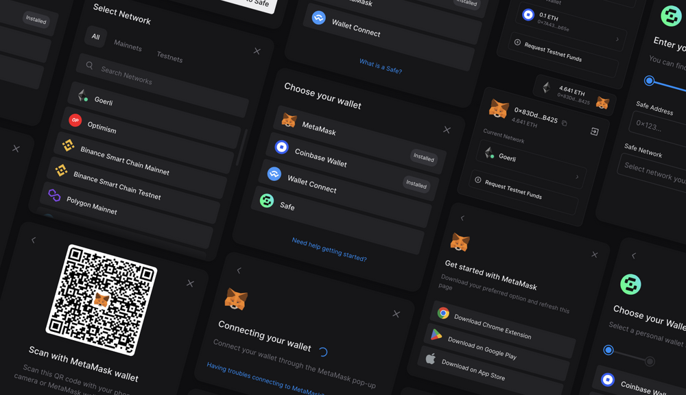Click the Google Play icon
686x395 pixels.
pyautogui.click(x=436, y=335)
